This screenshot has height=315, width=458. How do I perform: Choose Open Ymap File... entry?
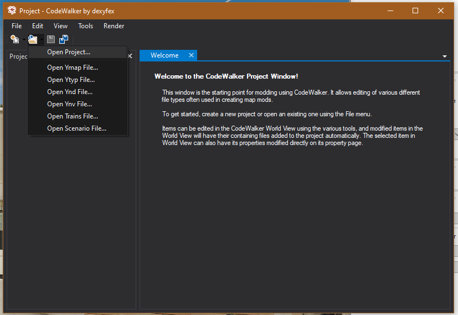78,68
